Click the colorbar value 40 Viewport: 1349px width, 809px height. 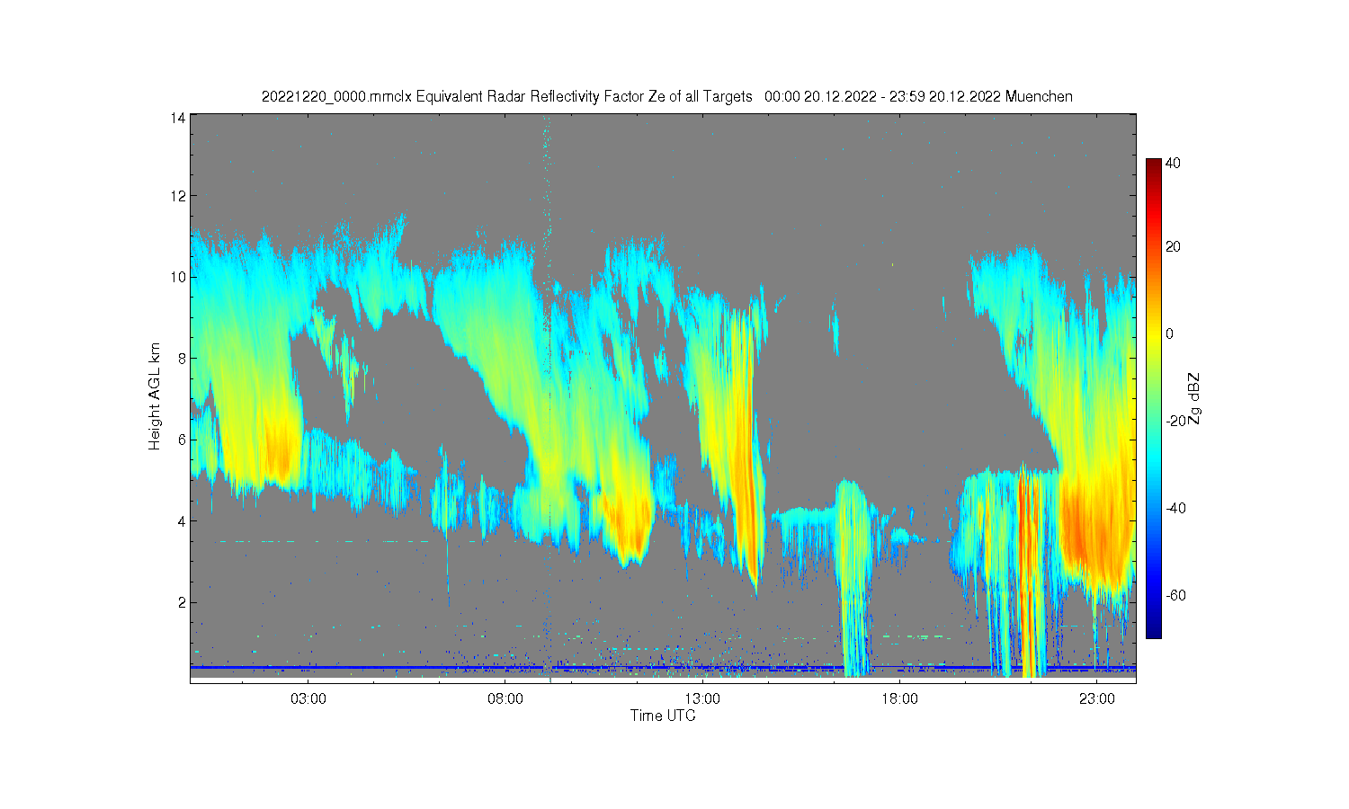tap(1173, 164)
